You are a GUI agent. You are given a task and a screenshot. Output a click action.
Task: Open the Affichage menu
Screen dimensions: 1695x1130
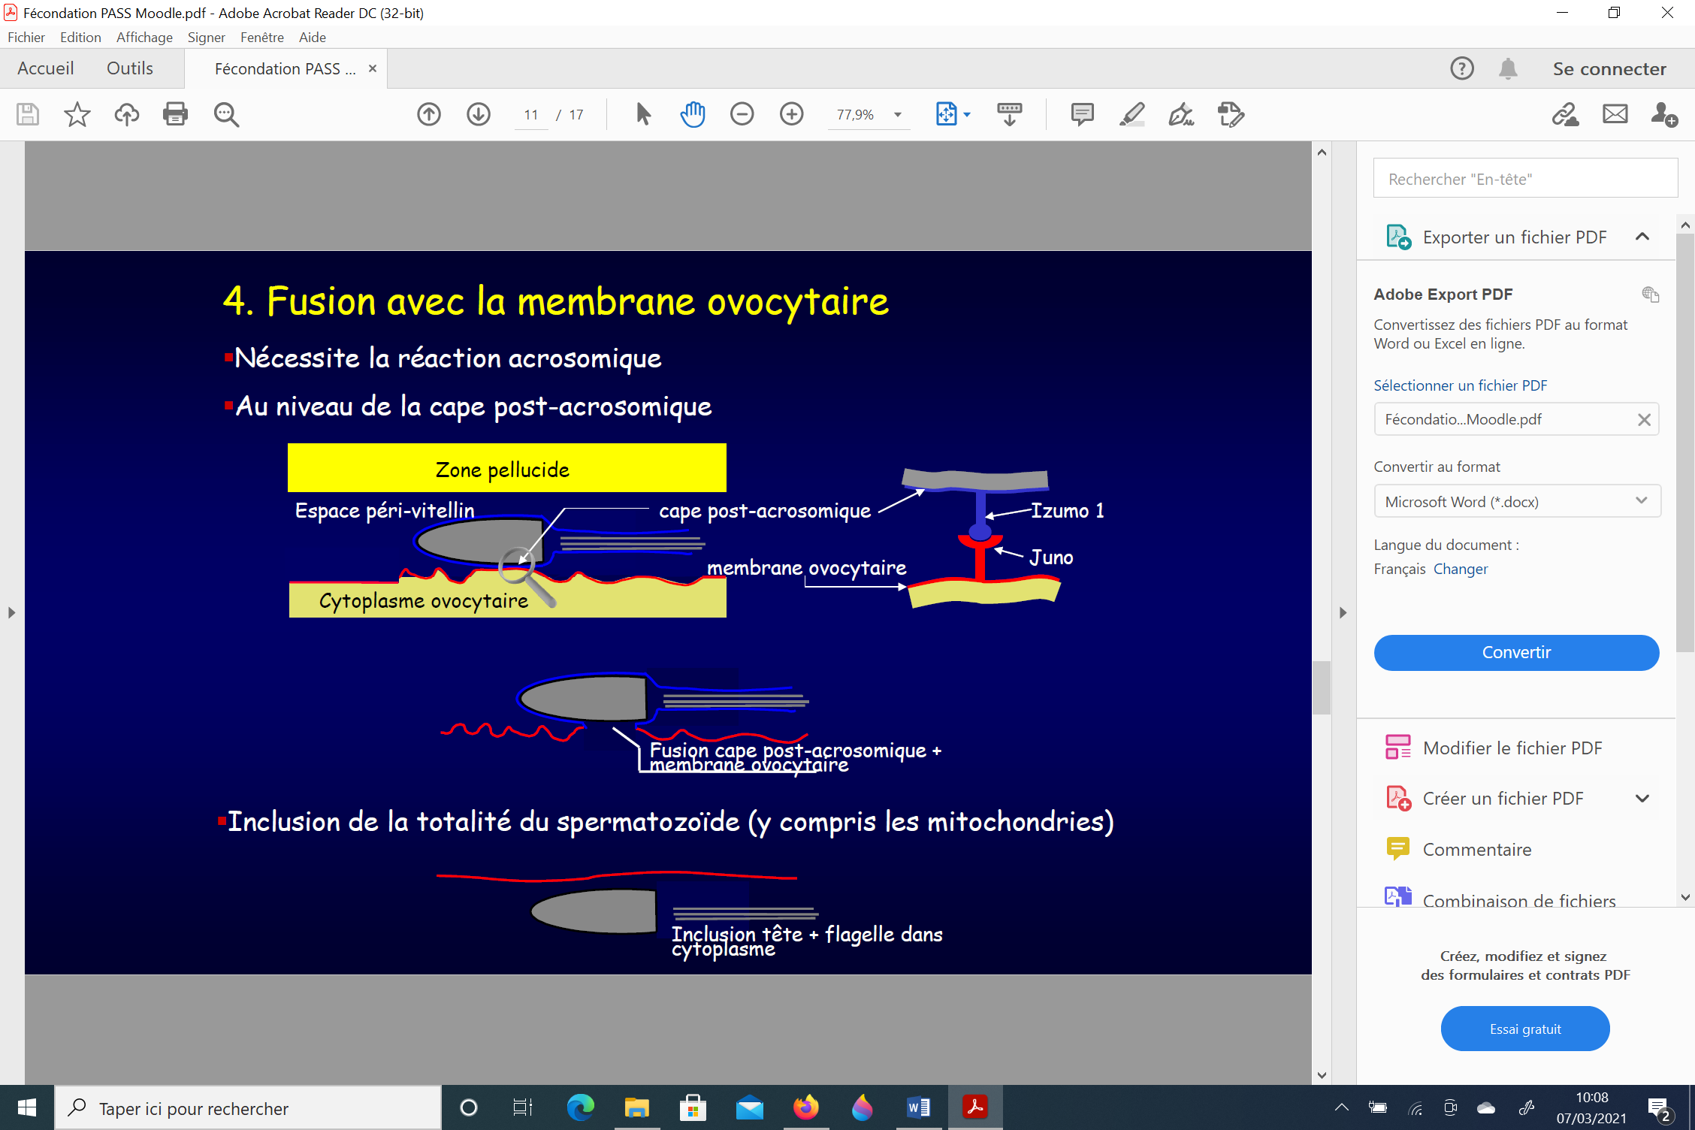pyautogui.click(x=144, y=37)
